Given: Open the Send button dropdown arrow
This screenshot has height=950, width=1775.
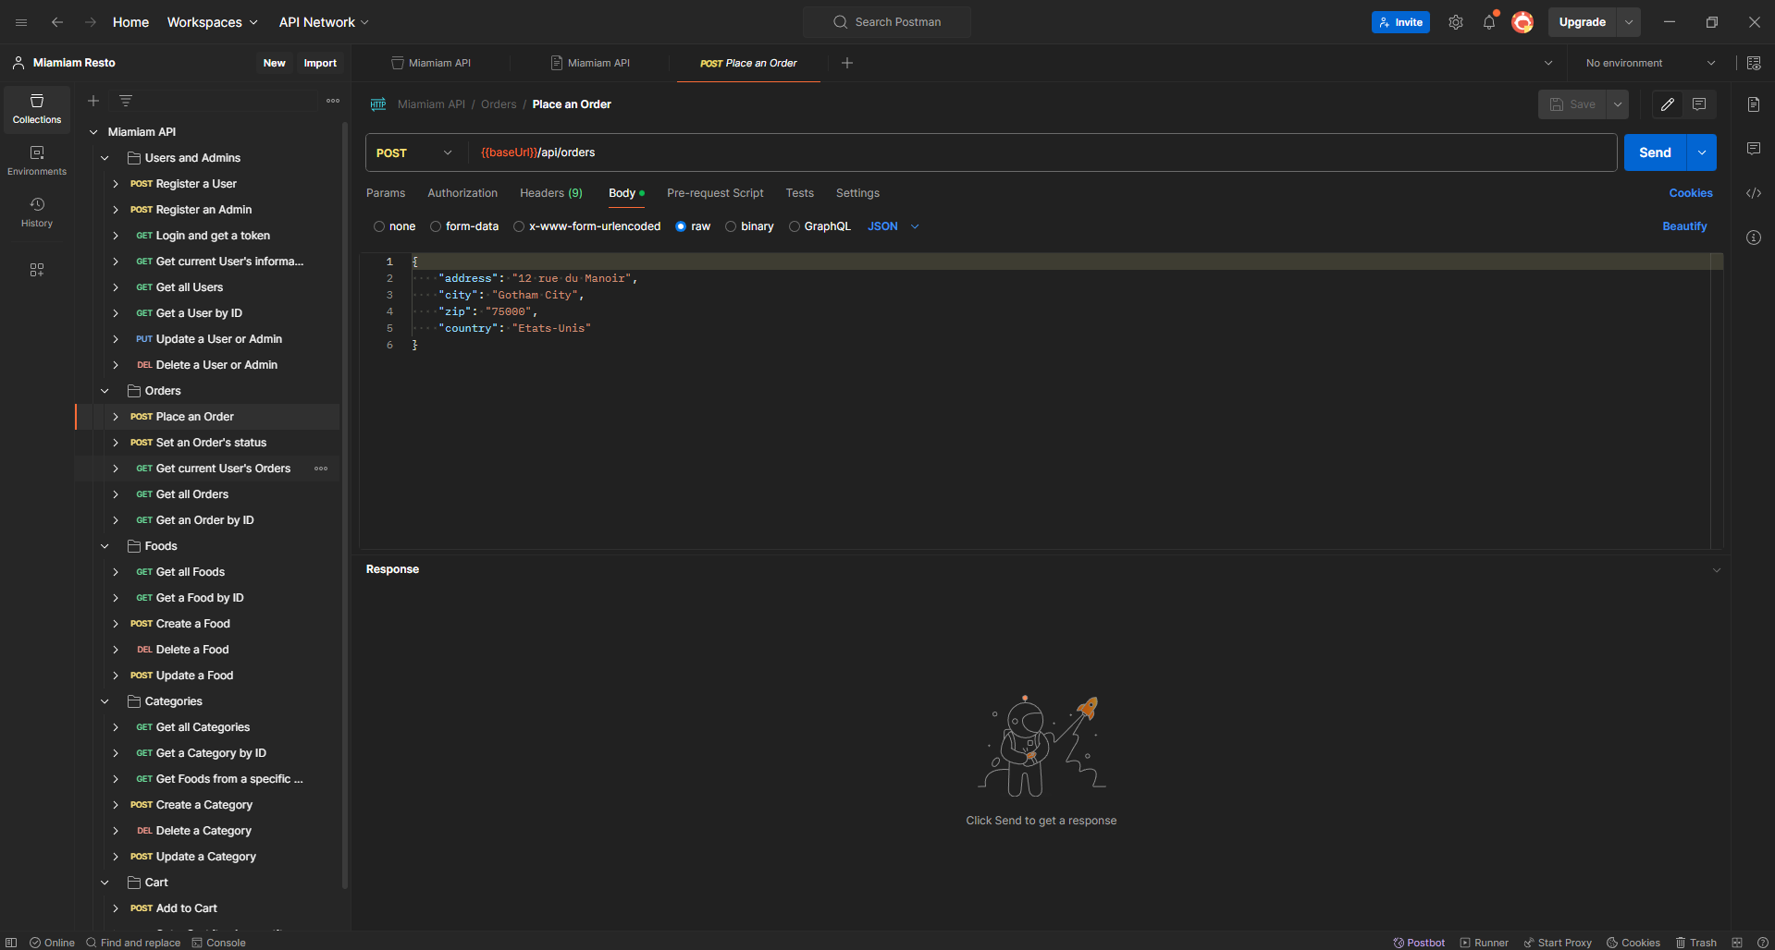Looking at the screenshot, I should pyautogui.click(x=1702, y=152).
